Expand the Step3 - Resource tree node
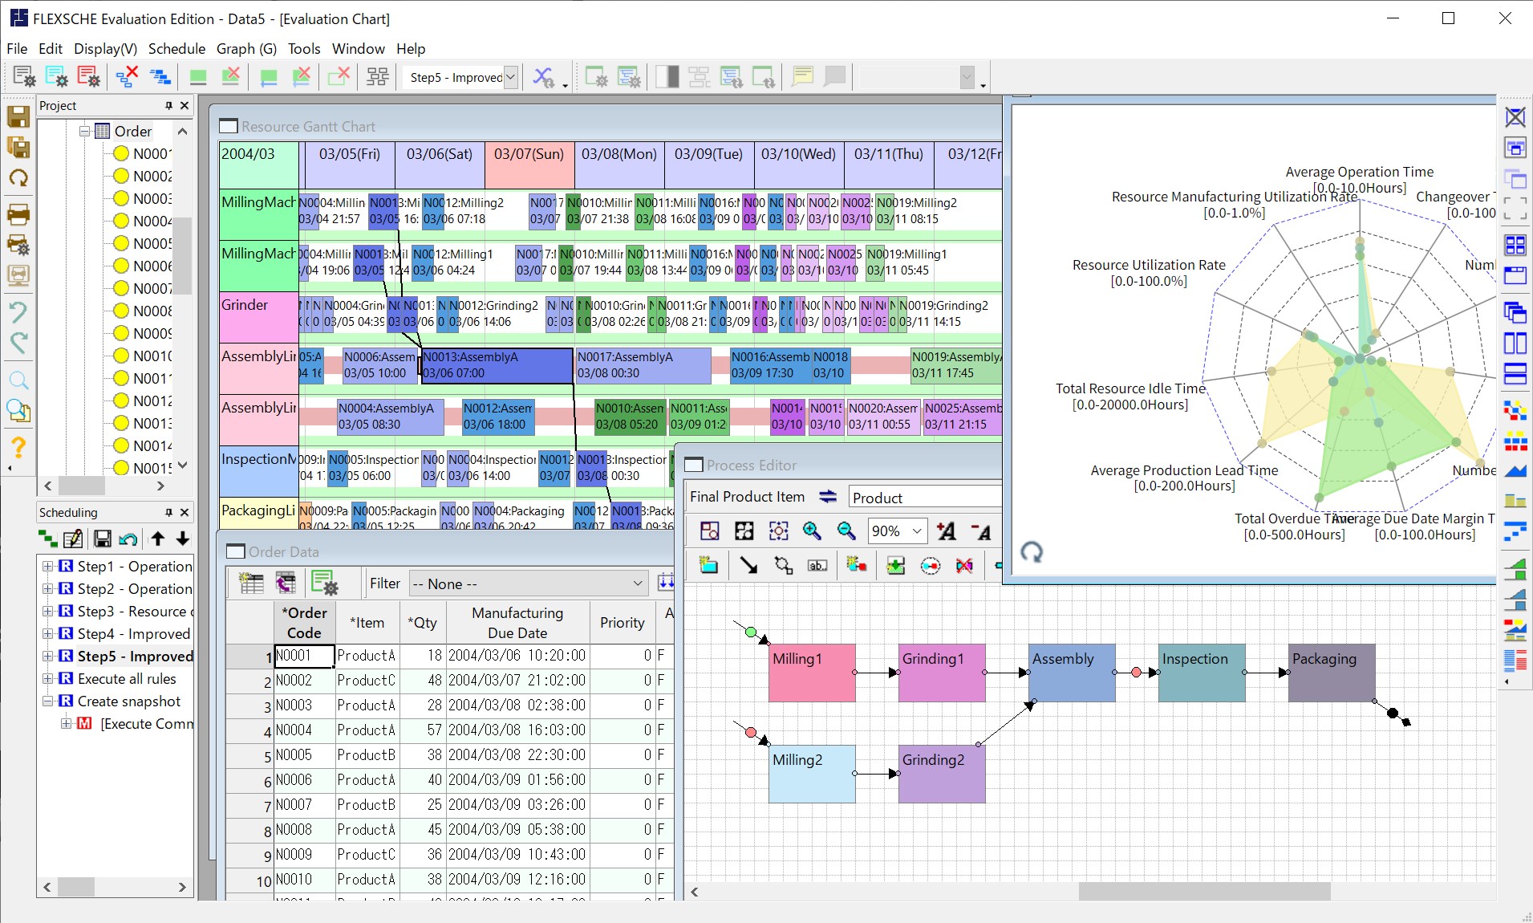This screenshot has width=1533, height=923. [x=48, y=611]
